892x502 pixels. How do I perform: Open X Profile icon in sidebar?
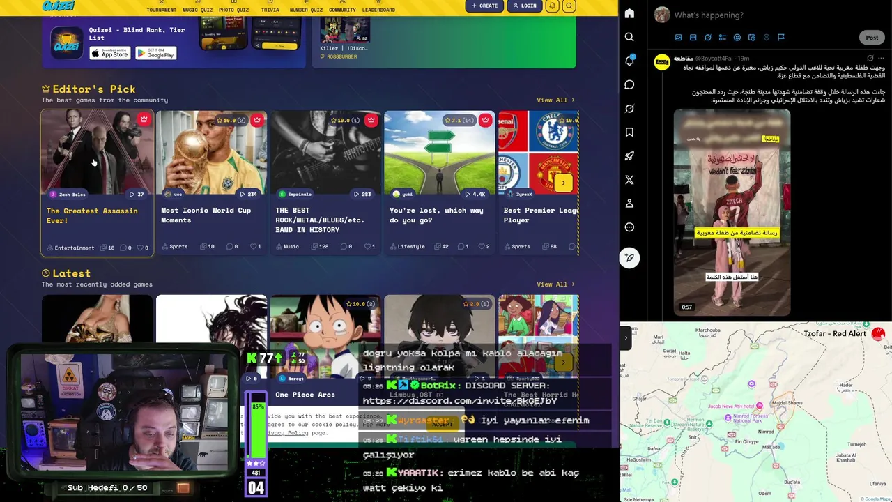tap(629, 203)
